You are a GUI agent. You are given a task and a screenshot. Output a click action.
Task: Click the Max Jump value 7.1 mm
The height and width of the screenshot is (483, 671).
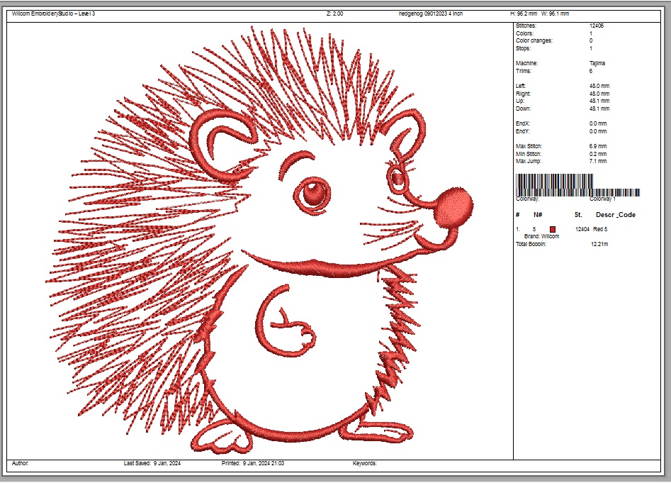click(x=598, y=161)
